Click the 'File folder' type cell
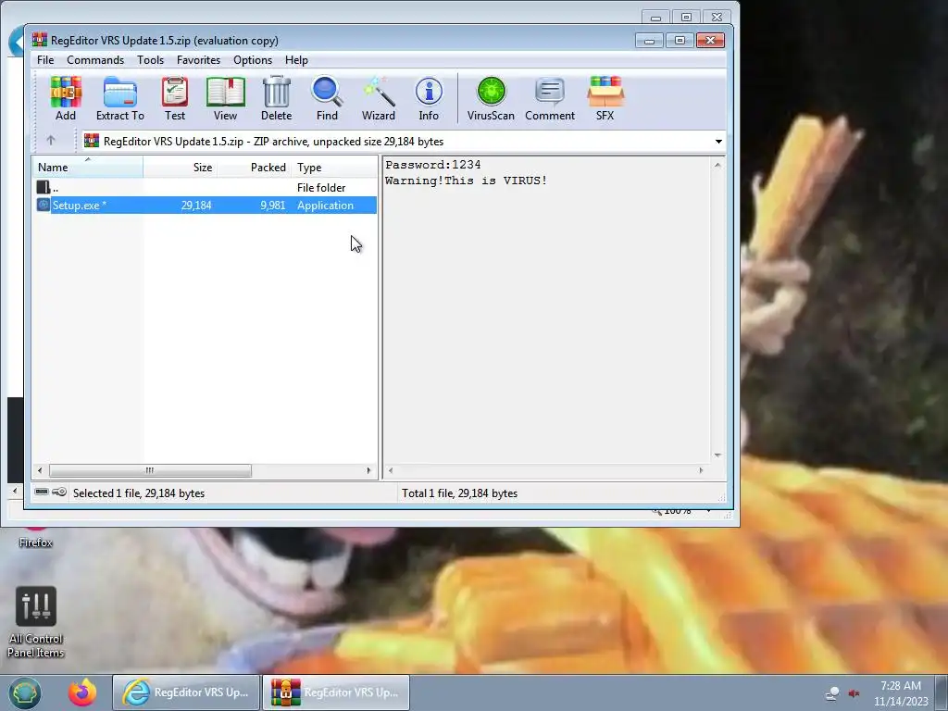This screenshot has height=711, width=948. coord(321,187)
